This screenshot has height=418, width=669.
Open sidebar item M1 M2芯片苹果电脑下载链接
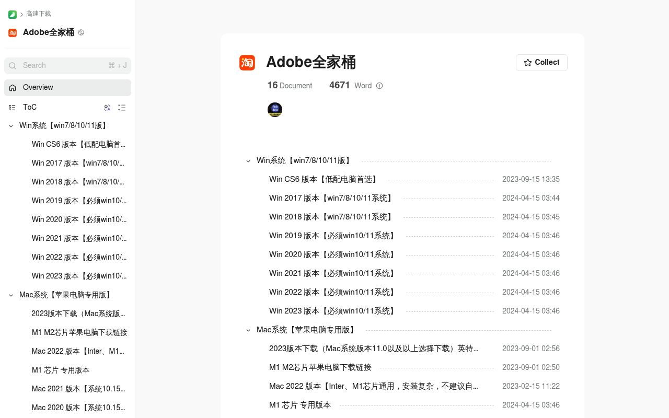(79, 332)
